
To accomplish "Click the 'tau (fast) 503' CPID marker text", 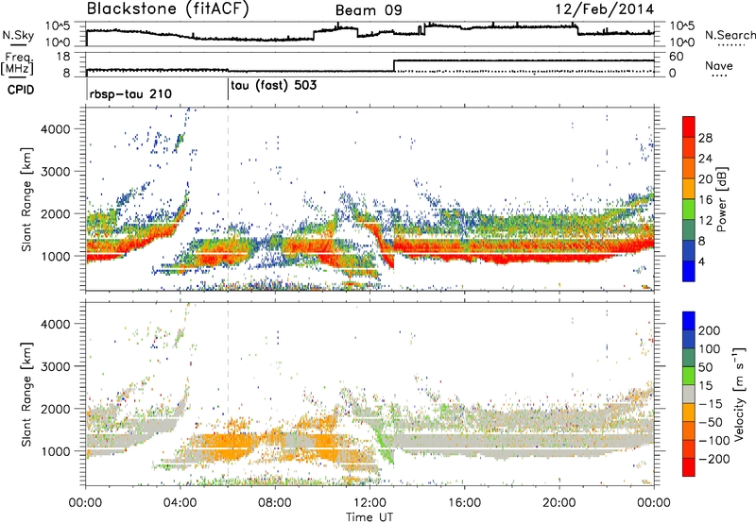I will 274,86.
